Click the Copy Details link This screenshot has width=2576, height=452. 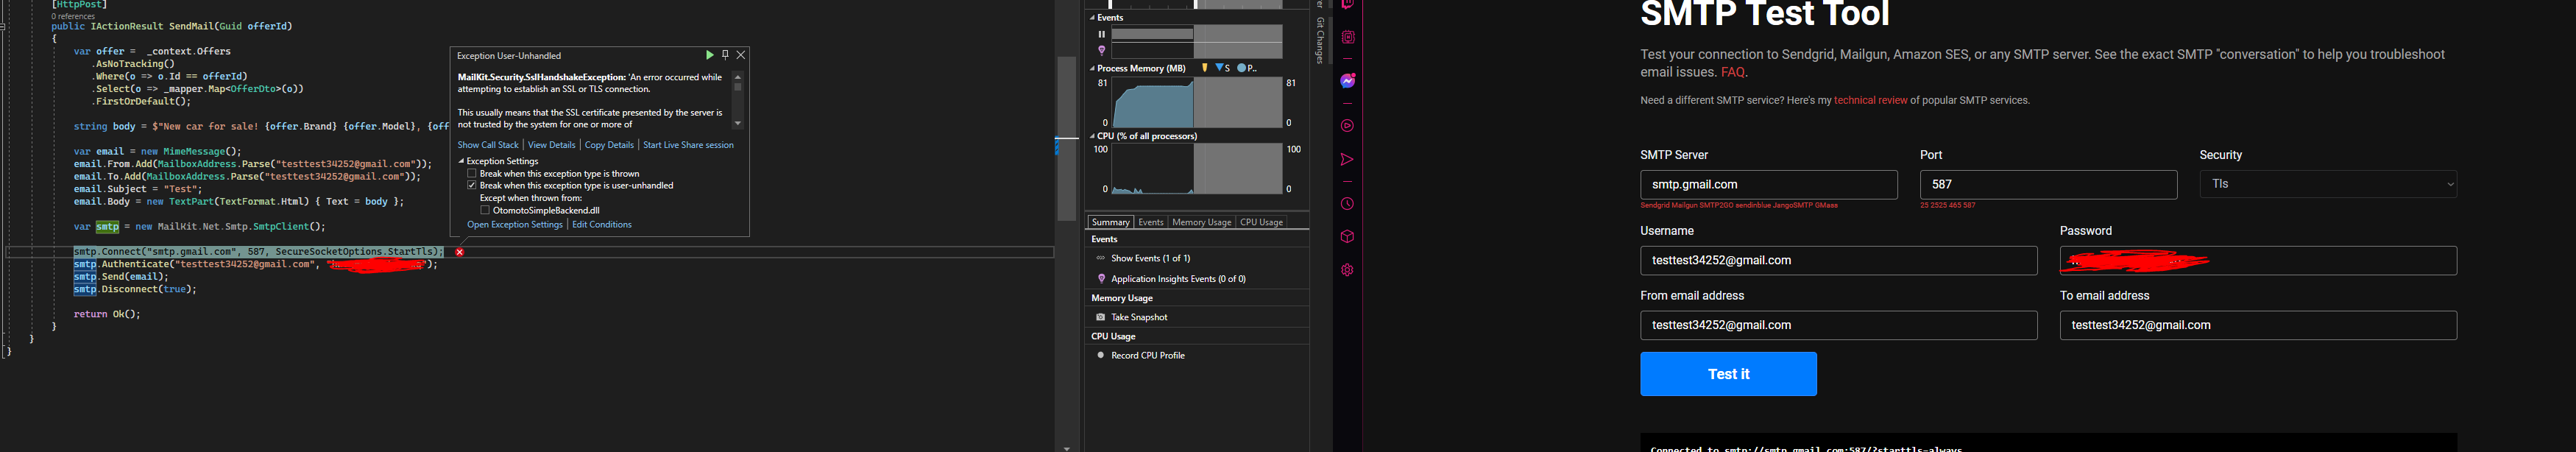(609, 145)
